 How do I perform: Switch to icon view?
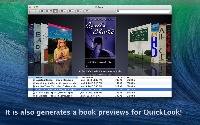[42, 11]
